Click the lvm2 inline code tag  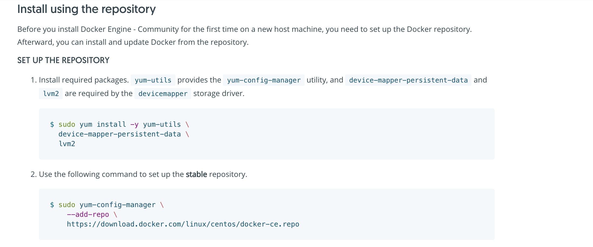pos(51,94)
